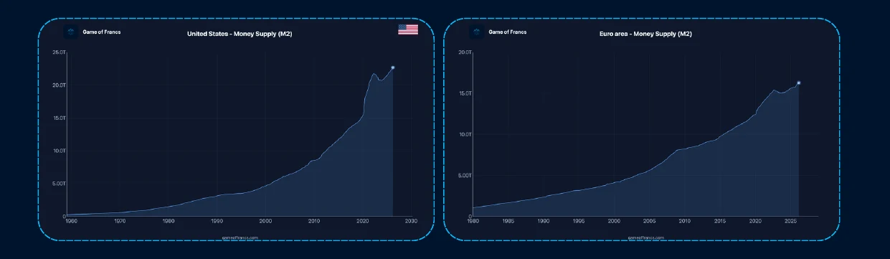Click the 1990 year label on Euro chart
Image resolution: width=890 pixels, height=259 pixels.
tap(544, 222)
